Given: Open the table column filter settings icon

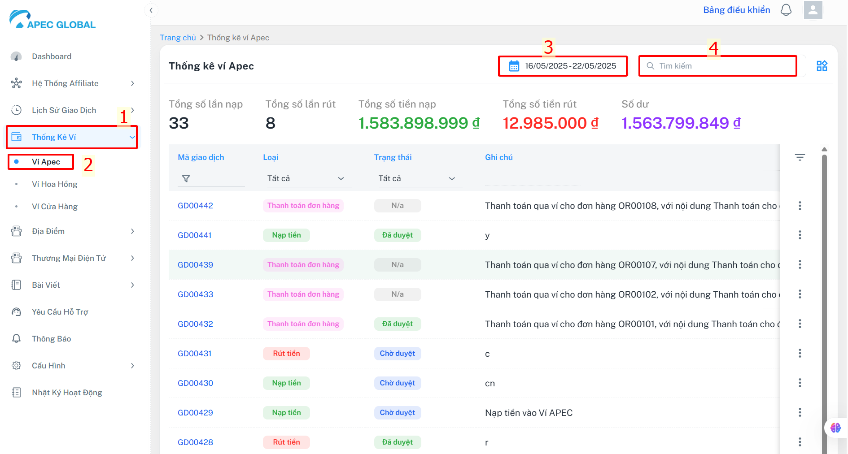Looking at the screenshot, I should click(800, 157).
